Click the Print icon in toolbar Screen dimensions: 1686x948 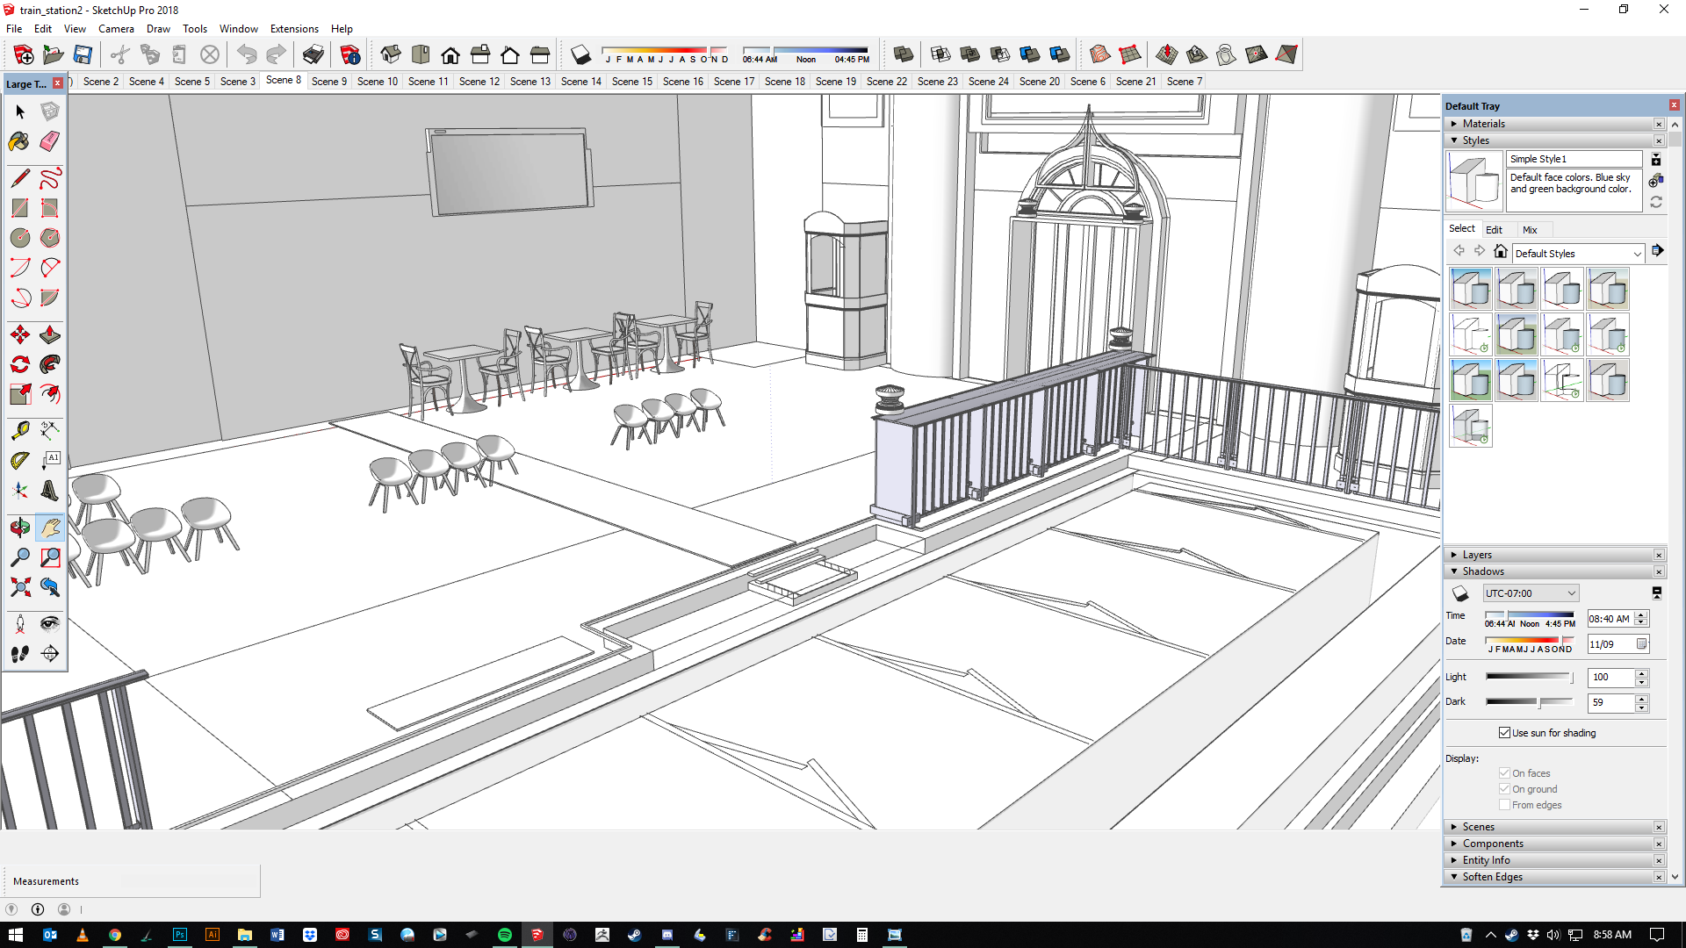click(313, 55)
